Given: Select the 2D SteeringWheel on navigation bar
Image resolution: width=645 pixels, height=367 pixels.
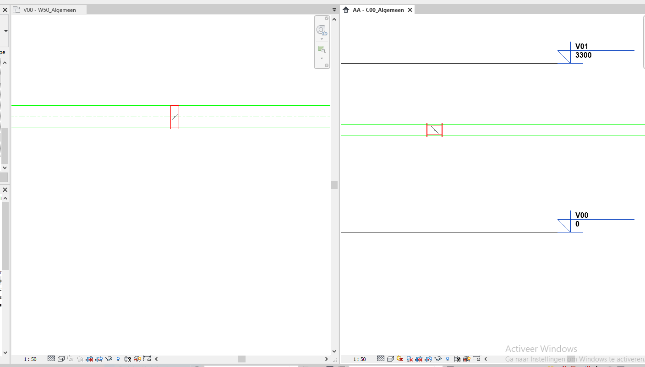Looking at the screenshot, I should [x=322, y=29].
